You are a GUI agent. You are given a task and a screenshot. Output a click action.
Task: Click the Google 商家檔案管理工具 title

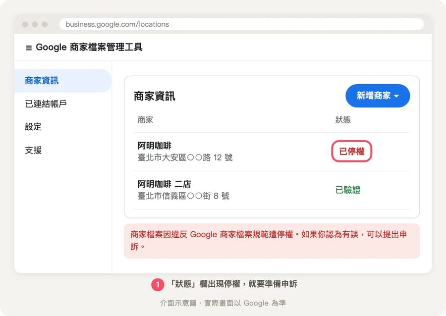pyautogui.click(x=89, y=47)
